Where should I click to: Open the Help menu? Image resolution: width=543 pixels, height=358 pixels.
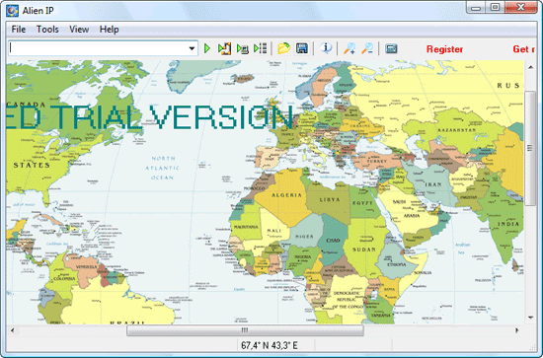109,30
